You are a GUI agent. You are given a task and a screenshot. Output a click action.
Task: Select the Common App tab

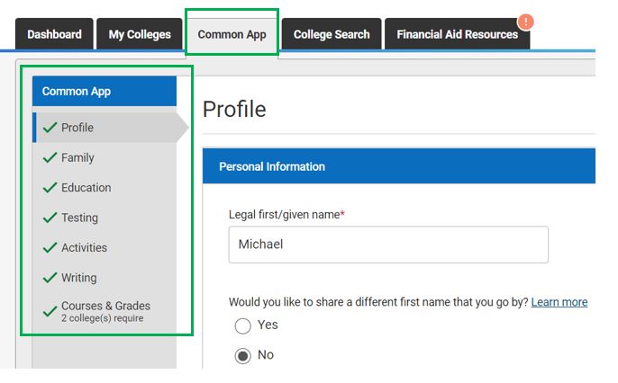click(232, 35)
